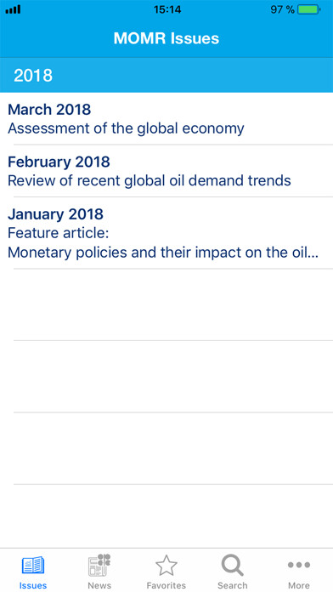This screenshot has height=592, width=333.
Task: Tap the Favorites star icon
Action: click(x=166, y=566)
